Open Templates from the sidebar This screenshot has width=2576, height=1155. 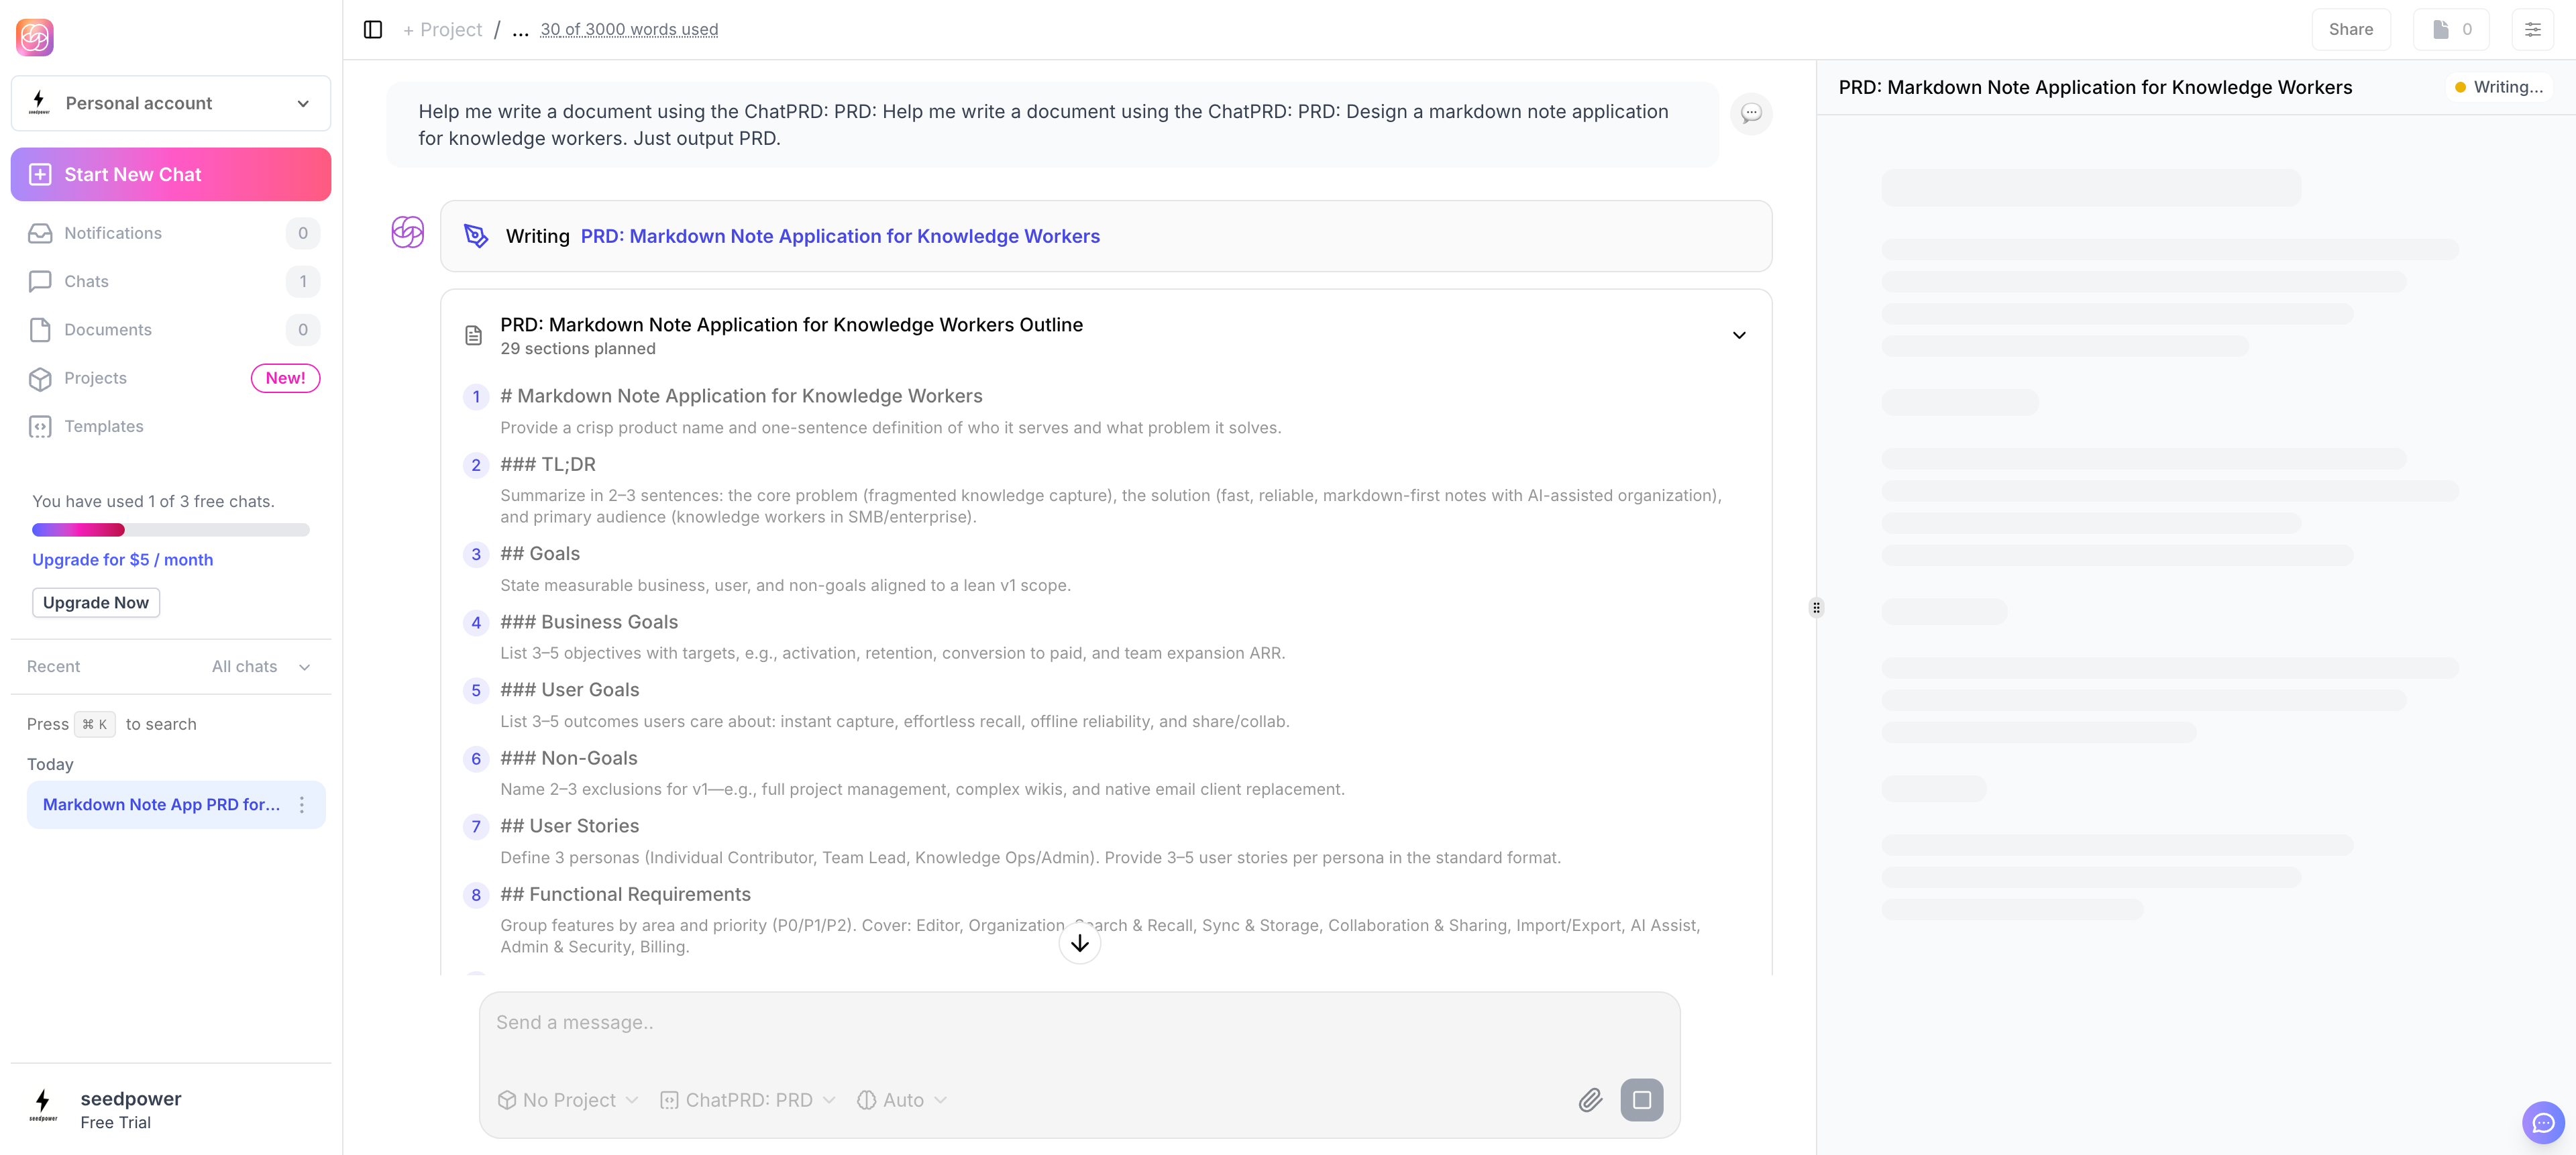[x=104, y=426]
